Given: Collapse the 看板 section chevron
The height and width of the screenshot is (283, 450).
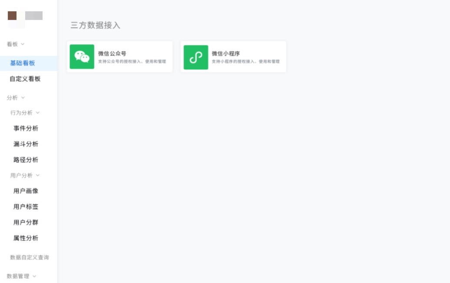Looking at the screenshot, I should [23, 44].
